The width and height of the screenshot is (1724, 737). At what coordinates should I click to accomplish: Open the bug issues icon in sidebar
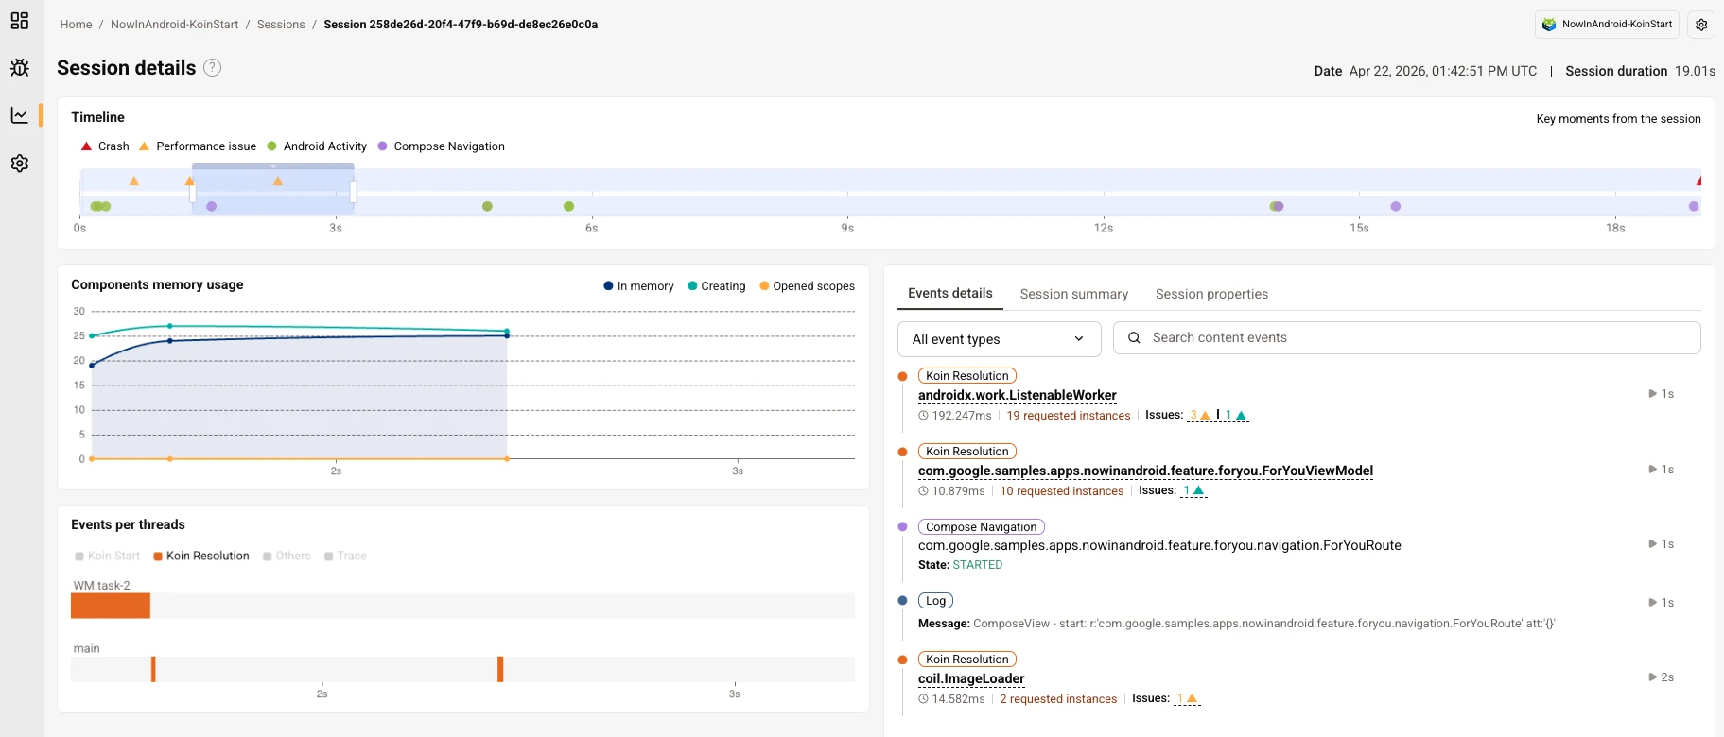click(x=20, y=68)
